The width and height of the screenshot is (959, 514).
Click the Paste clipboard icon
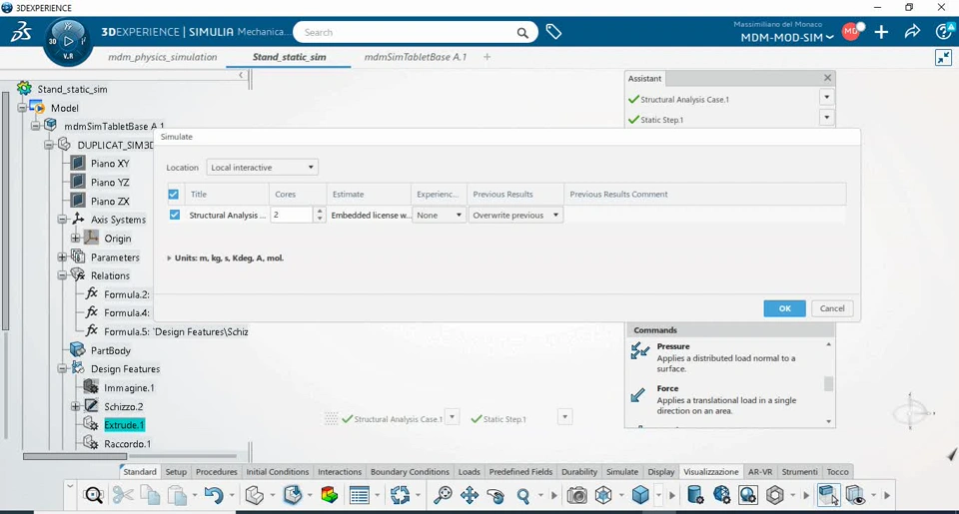pos(178,494)
